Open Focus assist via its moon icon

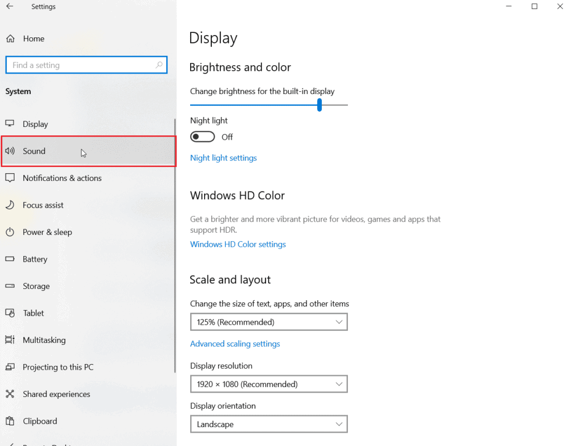10,205
